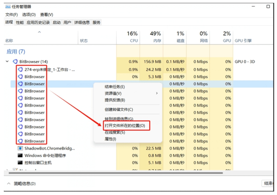Maximize the Task Manager window

[268, 7]
